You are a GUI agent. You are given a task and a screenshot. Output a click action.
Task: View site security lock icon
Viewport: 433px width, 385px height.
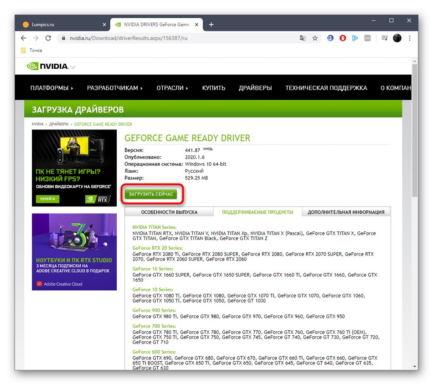63,38
